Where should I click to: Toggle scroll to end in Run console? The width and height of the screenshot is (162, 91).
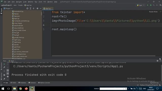pyautogui.click(x=8, y=74)
